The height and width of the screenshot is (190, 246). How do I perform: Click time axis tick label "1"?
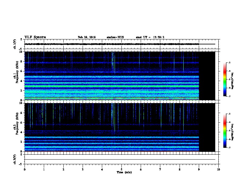point(44,170)
